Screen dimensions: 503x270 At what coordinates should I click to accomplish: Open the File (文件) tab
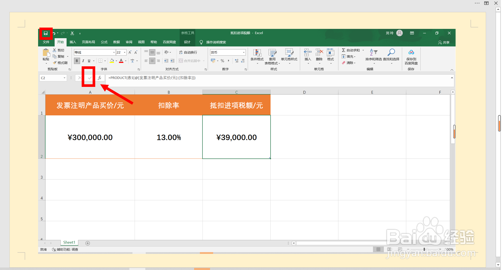click(x=46, y=42)
